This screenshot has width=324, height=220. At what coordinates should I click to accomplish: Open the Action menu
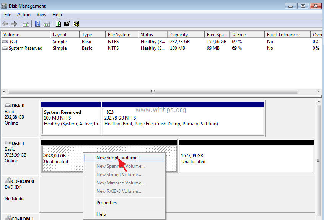point(24,14)
